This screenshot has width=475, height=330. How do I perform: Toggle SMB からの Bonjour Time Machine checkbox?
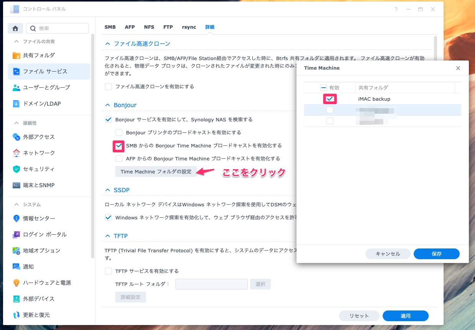119,145
